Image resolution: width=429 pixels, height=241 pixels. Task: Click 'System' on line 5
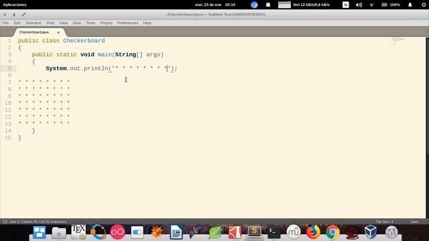[56, 68]
